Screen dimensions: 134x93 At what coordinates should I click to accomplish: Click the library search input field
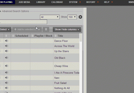(x=23, y=22)
